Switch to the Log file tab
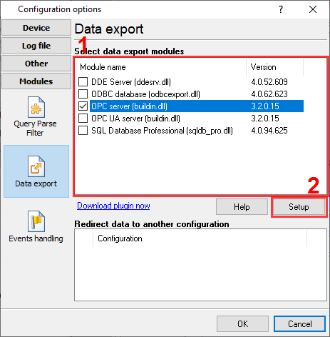330x337 pixels. pos(36,46)
